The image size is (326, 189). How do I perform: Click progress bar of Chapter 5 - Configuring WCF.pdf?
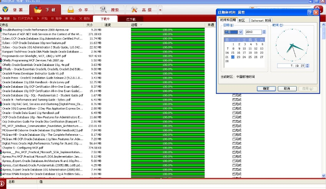coord(168,148)
